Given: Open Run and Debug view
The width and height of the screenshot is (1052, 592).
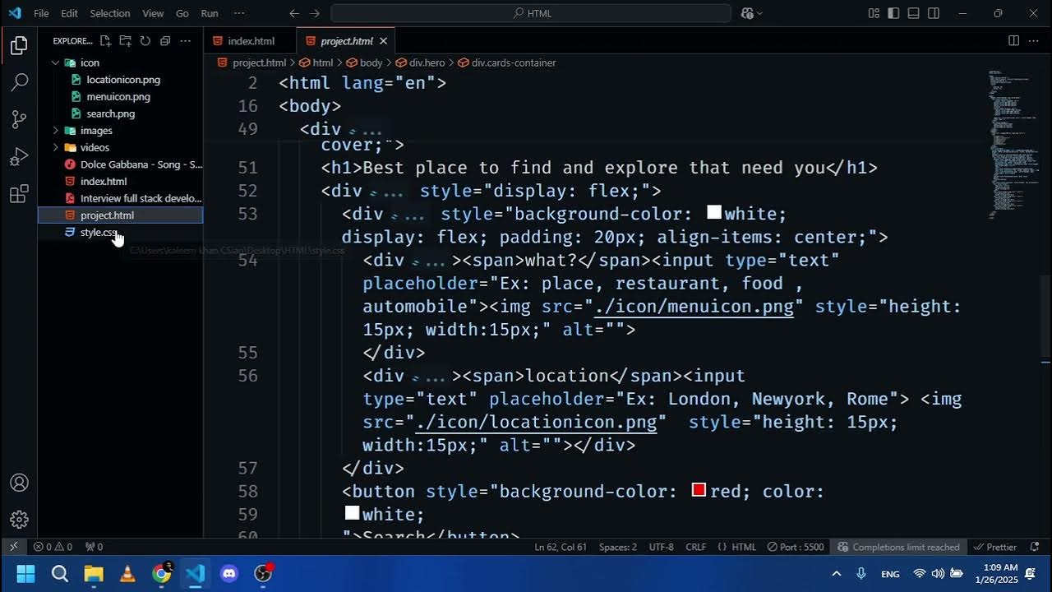Looking at the screenshot, I should click(x=19, y=156).
